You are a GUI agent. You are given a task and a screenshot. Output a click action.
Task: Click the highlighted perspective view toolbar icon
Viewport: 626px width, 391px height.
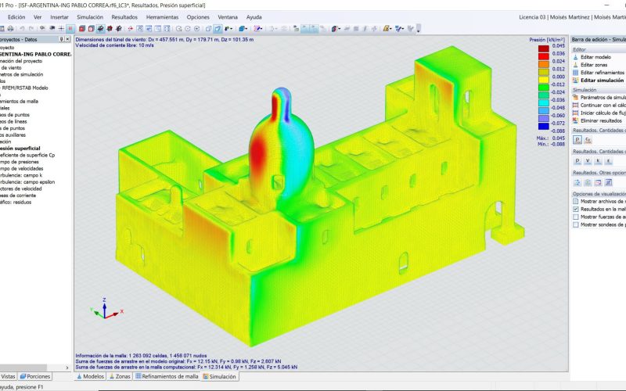coord(218,29)
